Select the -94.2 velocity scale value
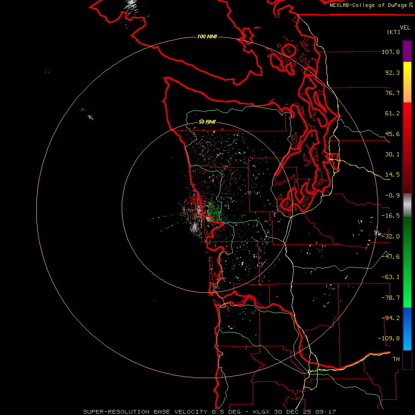415x415 pixels. (391, 318)
